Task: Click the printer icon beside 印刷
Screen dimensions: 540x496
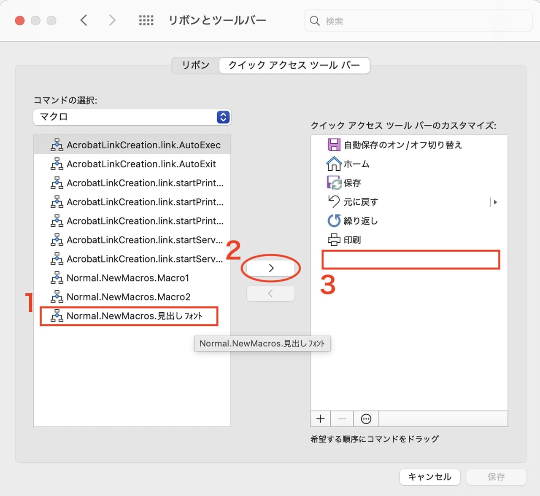Action: click(x=334, y=240)
